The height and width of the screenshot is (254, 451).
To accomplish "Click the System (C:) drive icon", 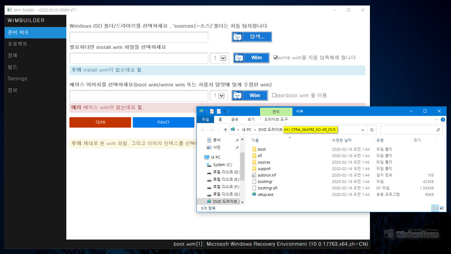I will [209, 165].
